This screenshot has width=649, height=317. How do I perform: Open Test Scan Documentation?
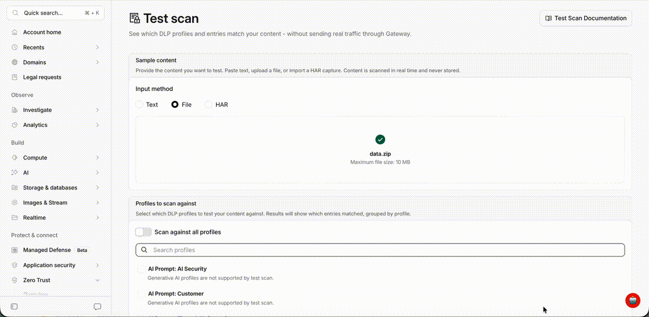click(586, 18)
